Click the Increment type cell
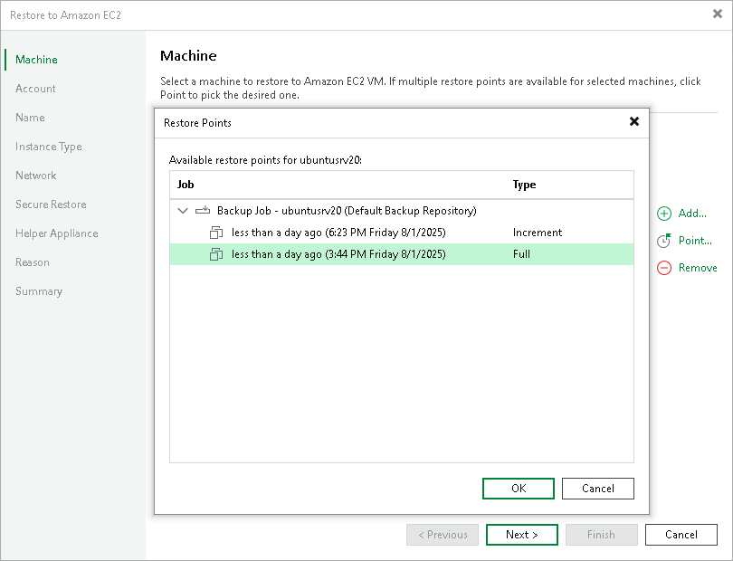This screenshot has width=733, height=561. [538, 233]
